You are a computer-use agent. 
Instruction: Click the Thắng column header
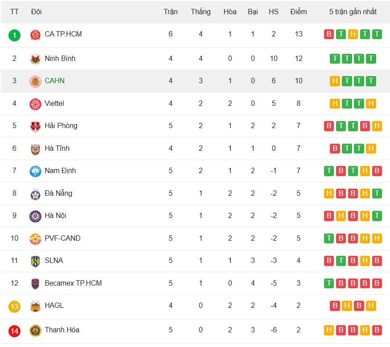(201, 12)
